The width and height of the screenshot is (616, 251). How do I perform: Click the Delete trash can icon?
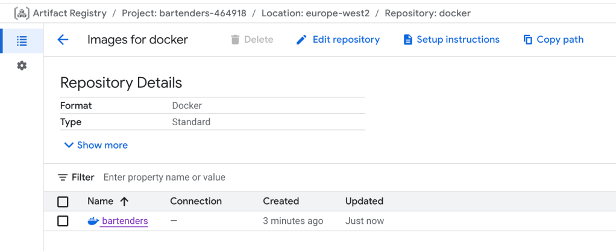(x=235, y=40)
